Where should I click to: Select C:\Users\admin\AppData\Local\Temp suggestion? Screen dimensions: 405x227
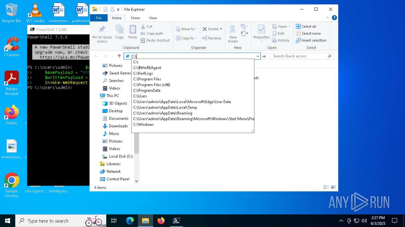point(193,108)
